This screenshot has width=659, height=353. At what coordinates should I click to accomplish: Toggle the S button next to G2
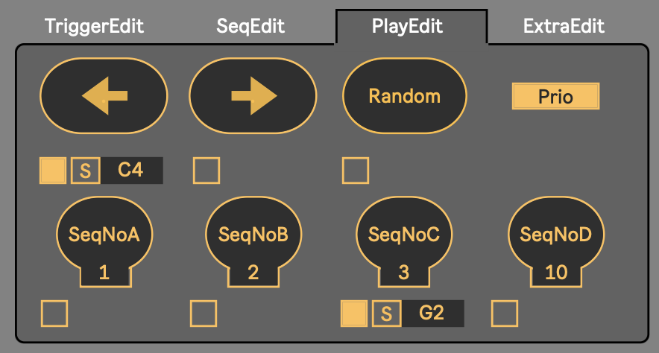pos(386,314)
